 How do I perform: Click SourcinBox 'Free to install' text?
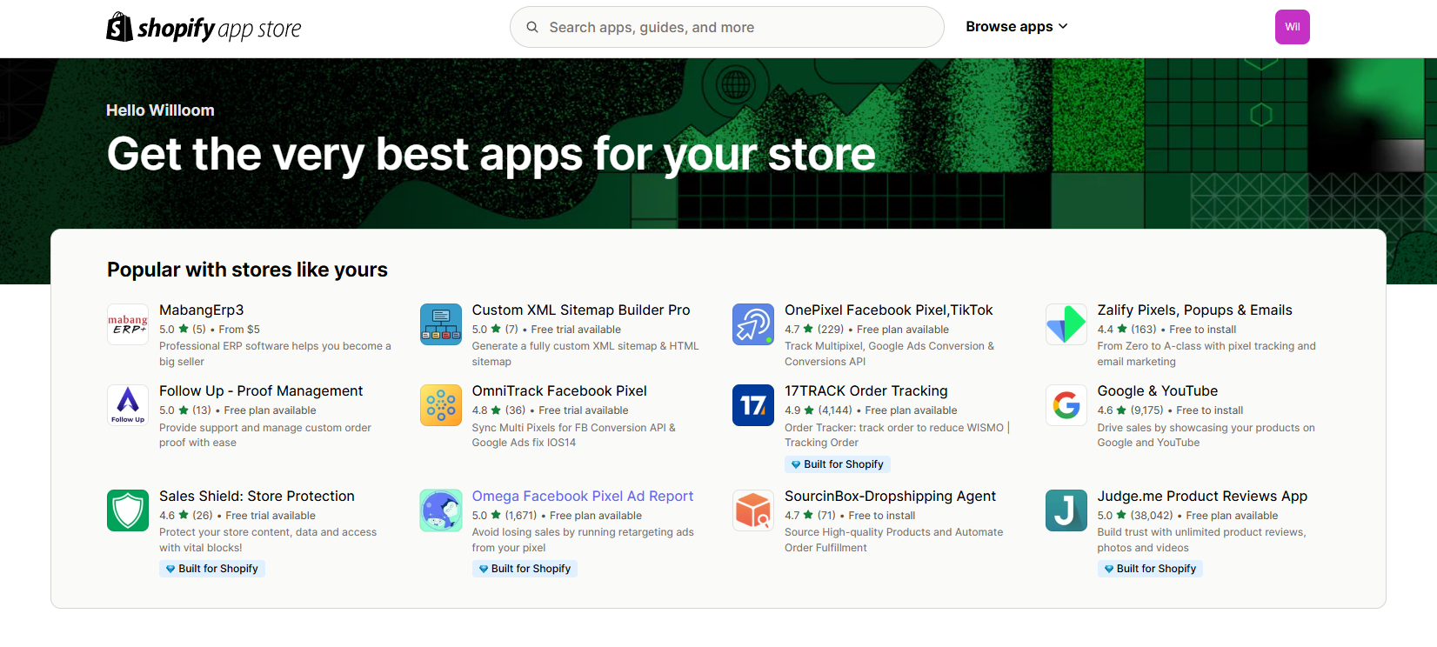click(882, 516)
